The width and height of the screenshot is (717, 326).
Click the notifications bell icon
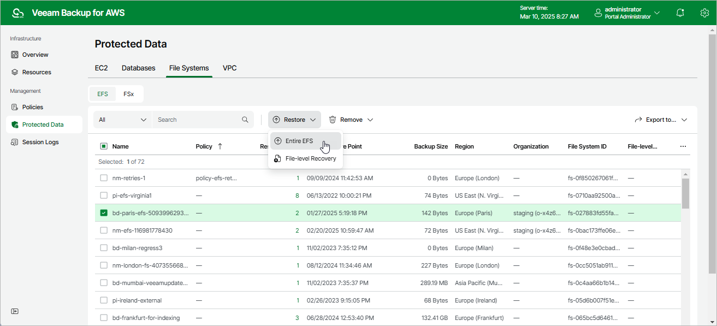680,13
